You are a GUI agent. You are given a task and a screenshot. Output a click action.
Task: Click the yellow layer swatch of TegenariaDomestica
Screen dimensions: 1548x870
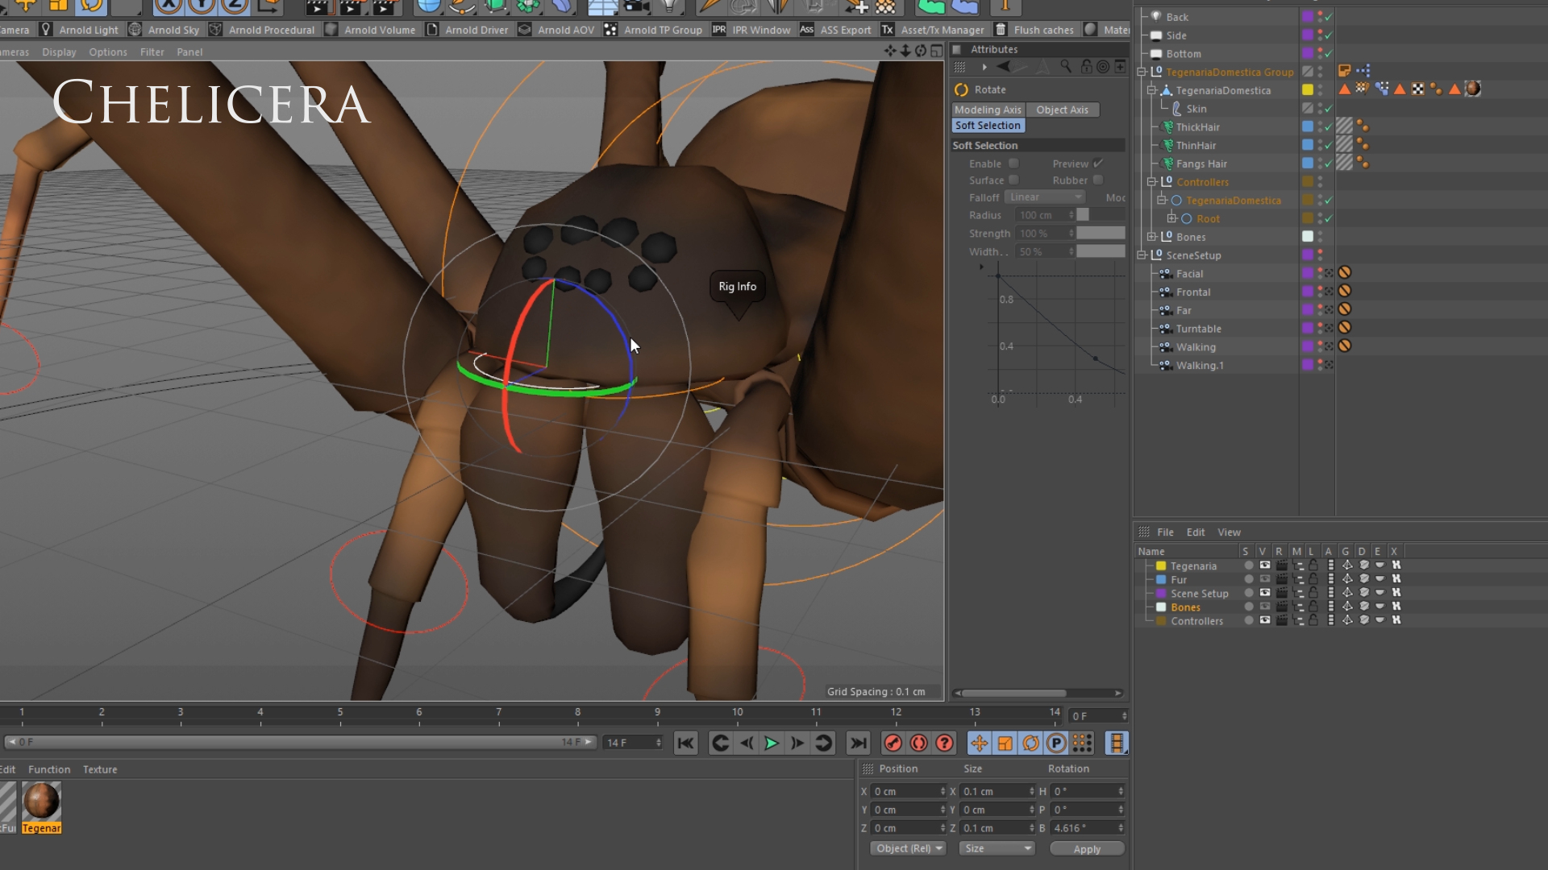[x=1308, y=89]
